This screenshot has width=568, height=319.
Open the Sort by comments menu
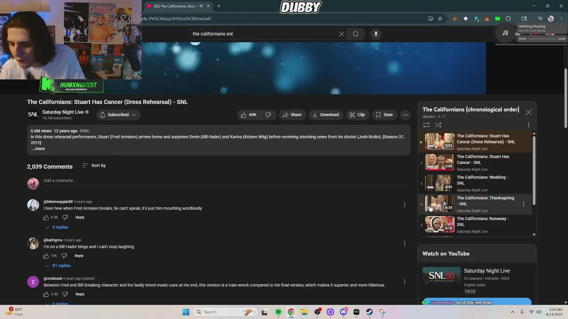(94, 166)
